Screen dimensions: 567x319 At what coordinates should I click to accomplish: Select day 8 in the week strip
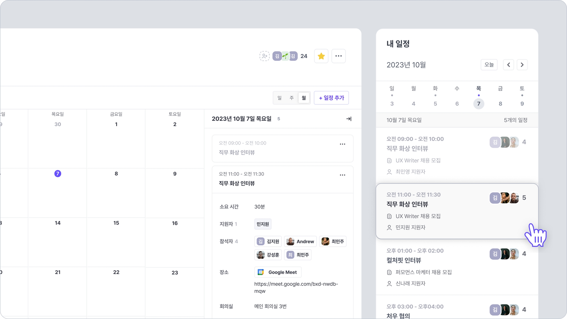pyautogui.click(x=500, y=104)
